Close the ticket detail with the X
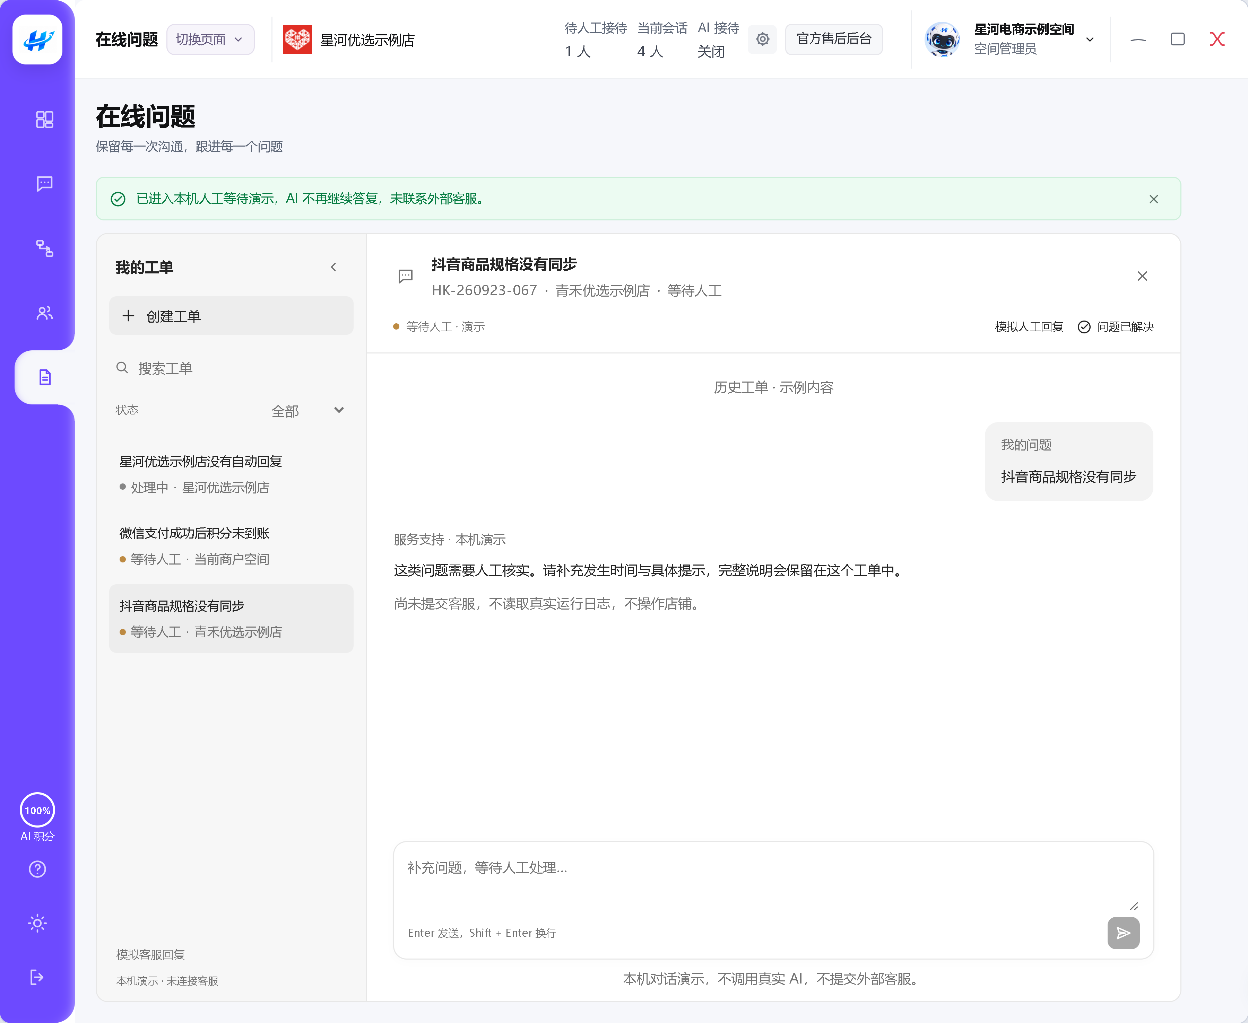 (x=1142, y=276)
